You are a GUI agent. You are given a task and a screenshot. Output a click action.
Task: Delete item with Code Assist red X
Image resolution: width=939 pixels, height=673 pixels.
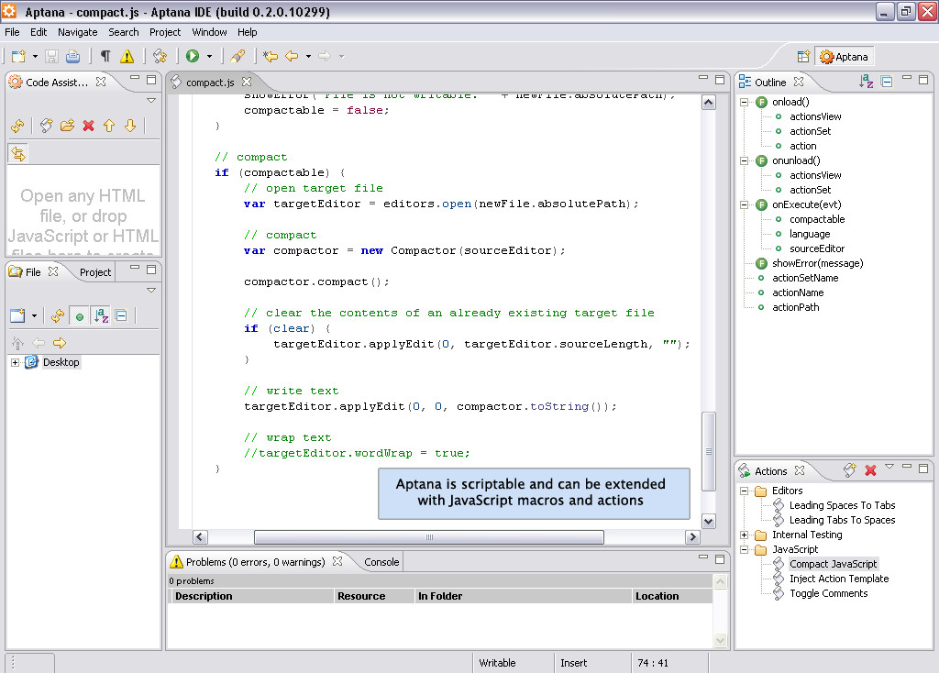(x=89, y=126)
